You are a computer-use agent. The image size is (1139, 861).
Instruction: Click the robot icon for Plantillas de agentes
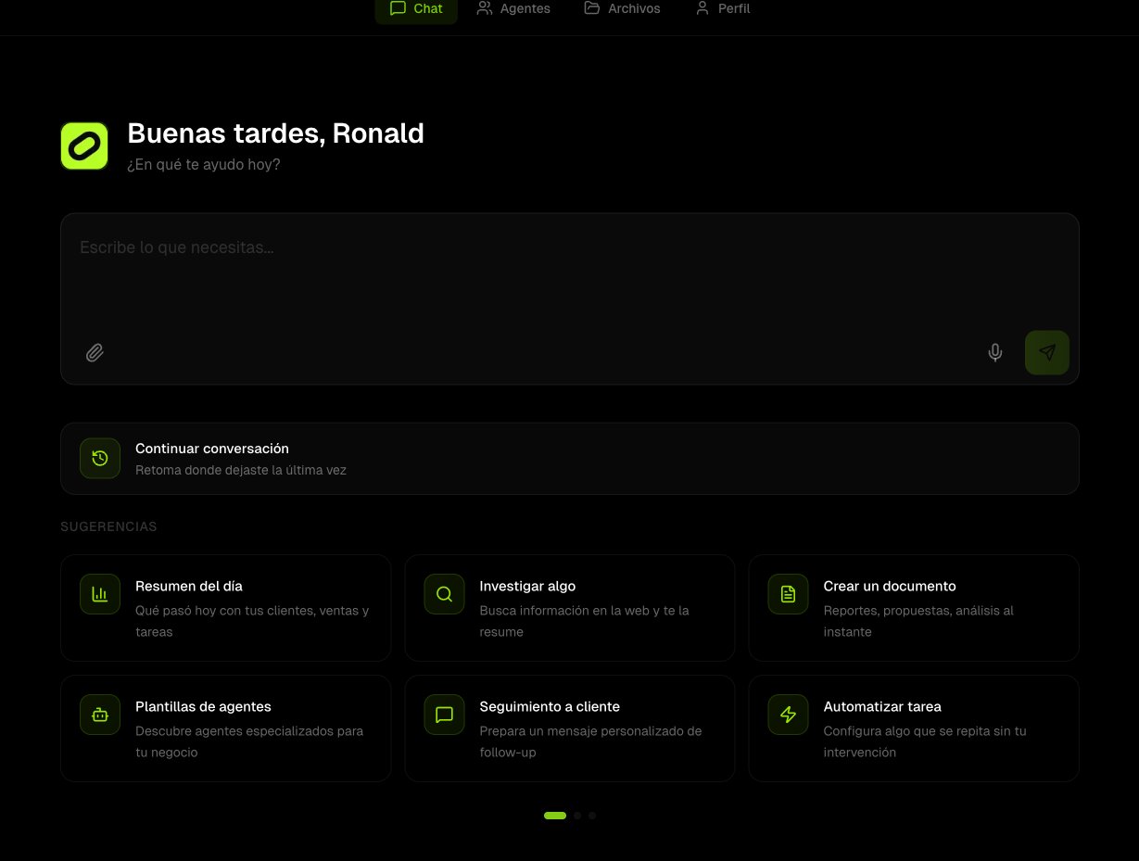(x=100, y=715)
